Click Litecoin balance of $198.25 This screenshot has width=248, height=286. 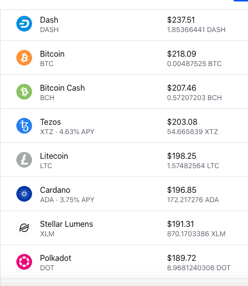coord(182,156)
